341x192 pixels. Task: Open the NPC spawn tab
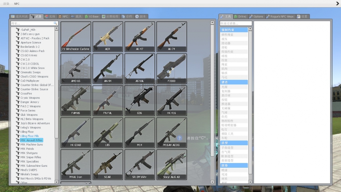tap(63, 16)
